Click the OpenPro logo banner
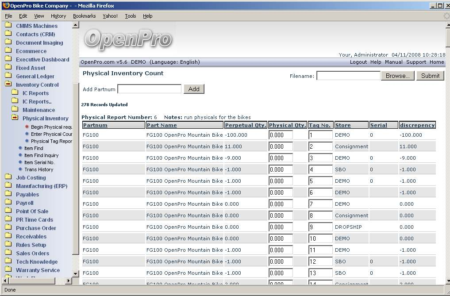The height and width of the screenshot is (296, 450). 128,39
